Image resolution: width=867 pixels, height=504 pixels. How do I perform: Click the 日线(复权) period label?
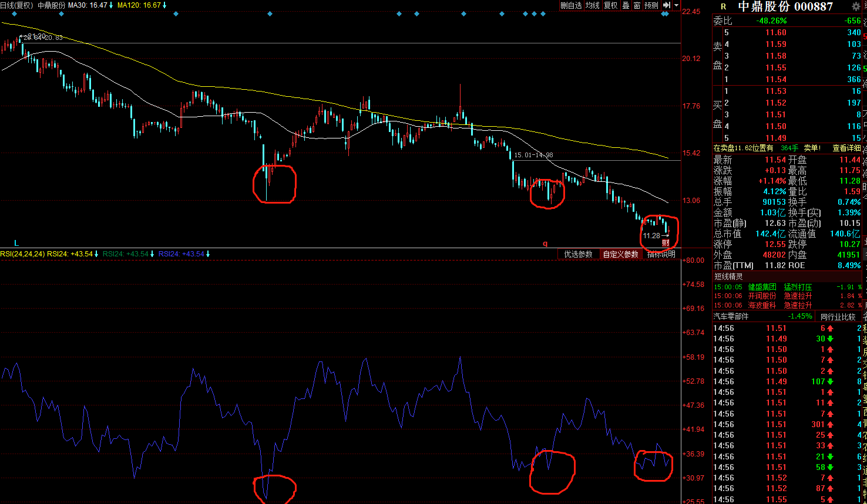point(17,5)
